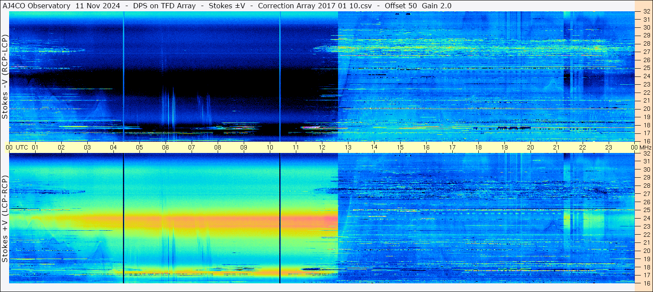The image size is (653, 292).
Task: Select hour '10' on the time axis
Action: [270, 147]
